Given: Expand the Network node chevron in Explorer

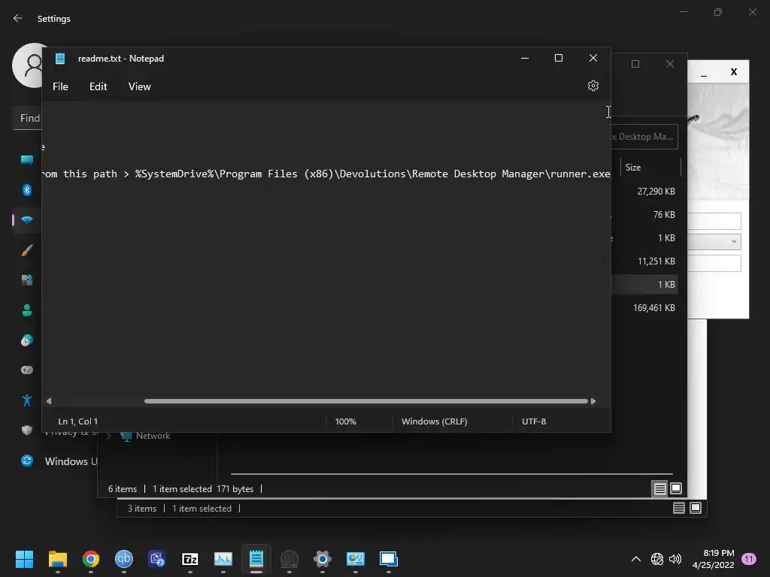Looking at the screenshot, I should pyautogui.click(x=108, y=436).
